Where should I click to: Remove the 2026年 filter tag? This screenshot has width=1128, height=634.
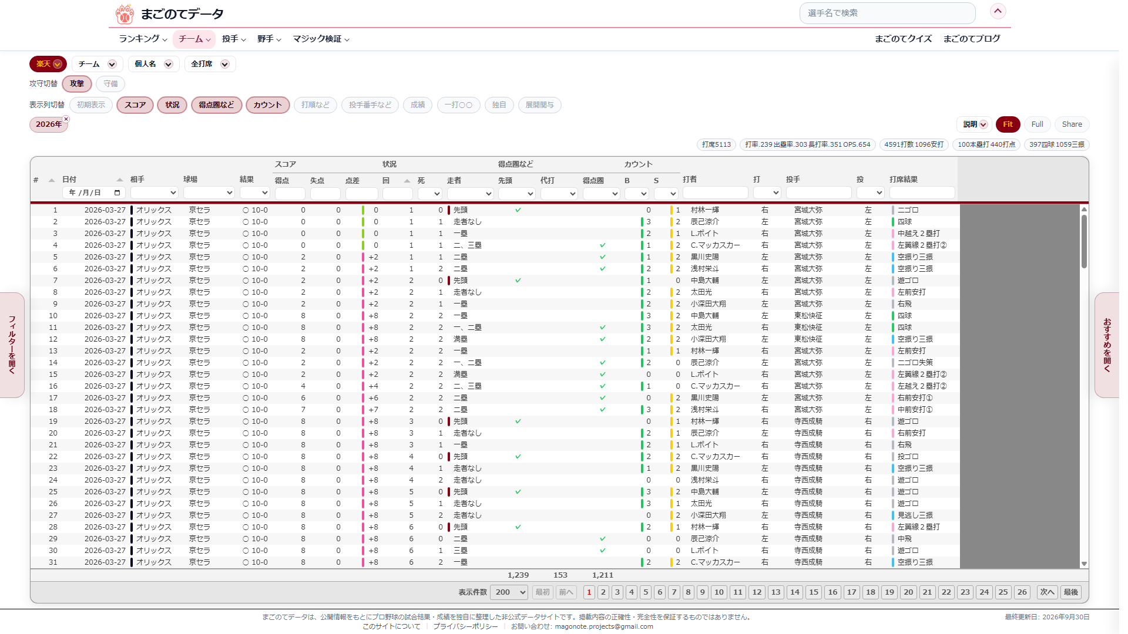[x=66, y=119]
